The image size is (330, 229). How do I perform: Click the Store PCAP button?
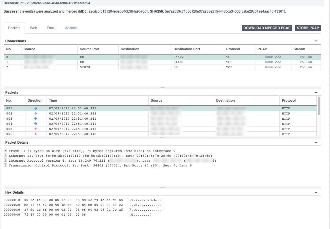tap(308, 28)
